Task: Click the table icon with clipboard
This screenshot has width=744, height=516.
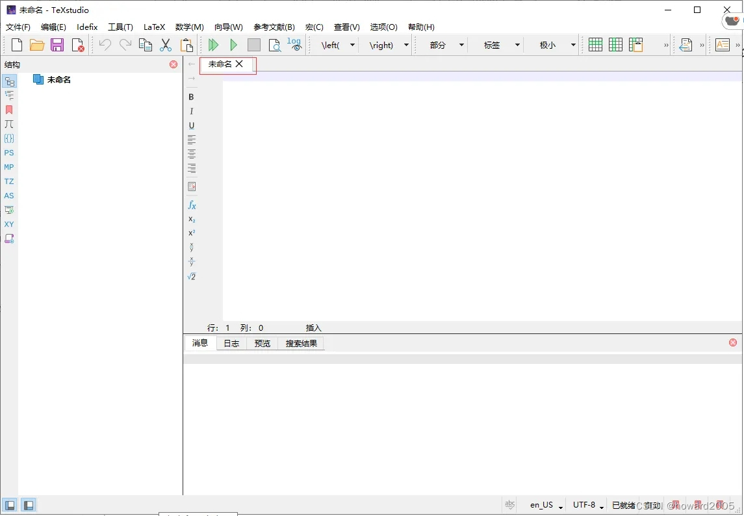Action: [x=636, y=45]
